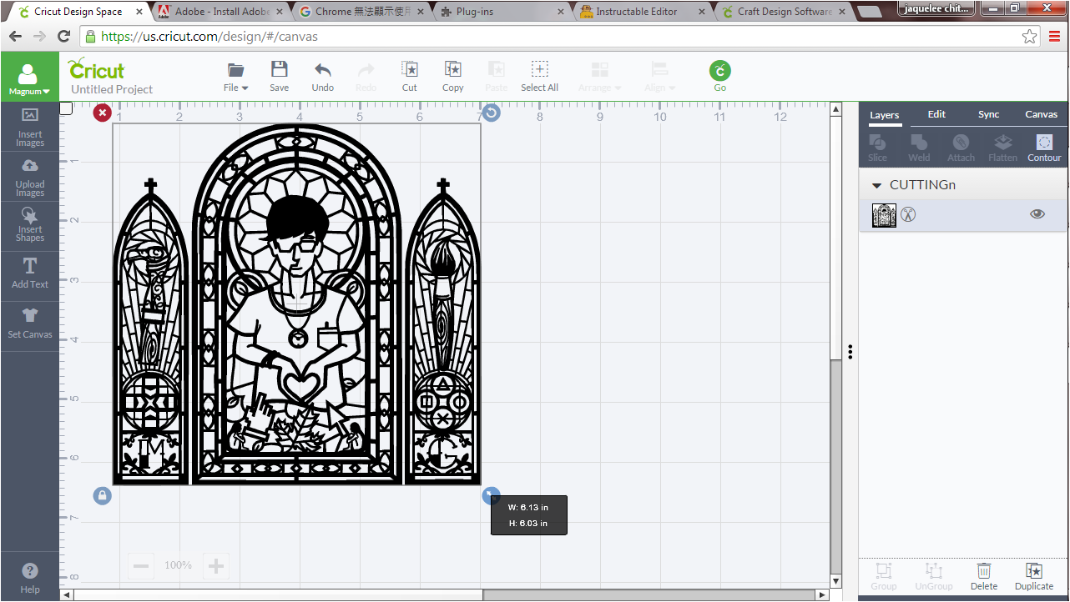Open the Magnum account dropdown
1070x602 pixels.
pyautogui.click(x=30, y=78)
